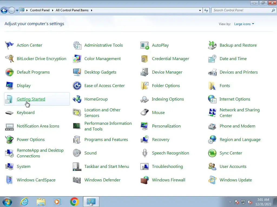This screenshot has width=277, height=207.
Task: Click the Personalization link
Action: (x=166, y=126)
